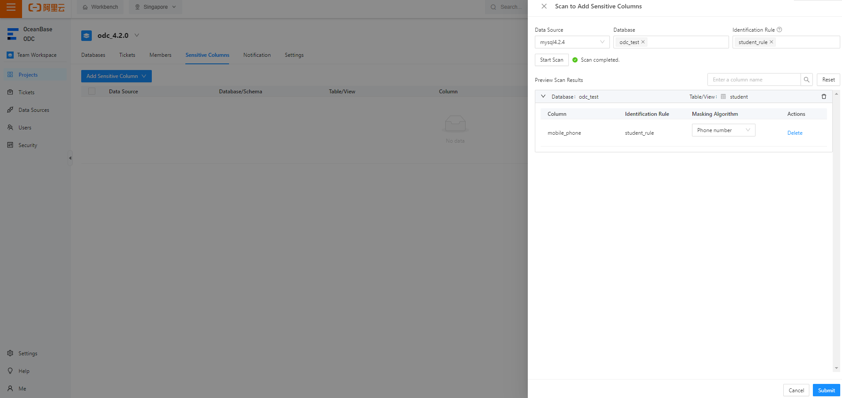Close the Scan to Add Sensitive Columns panel
842x398 pixels.
544,6
